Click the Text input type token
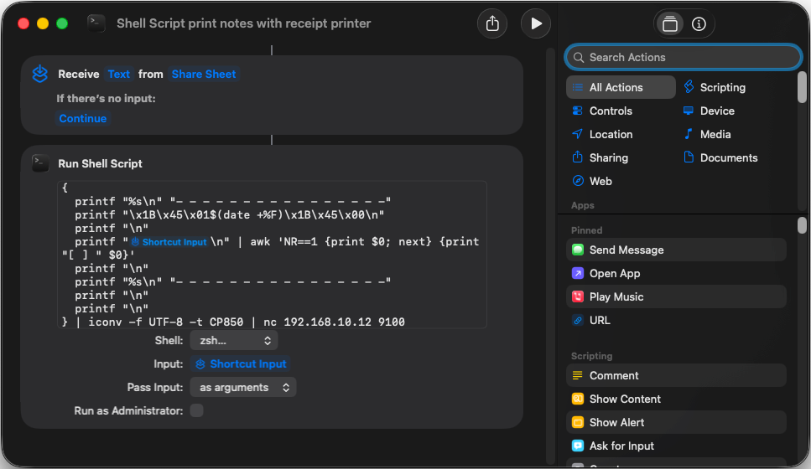This screenshot has height=469, width=811. tap(118, 74)
